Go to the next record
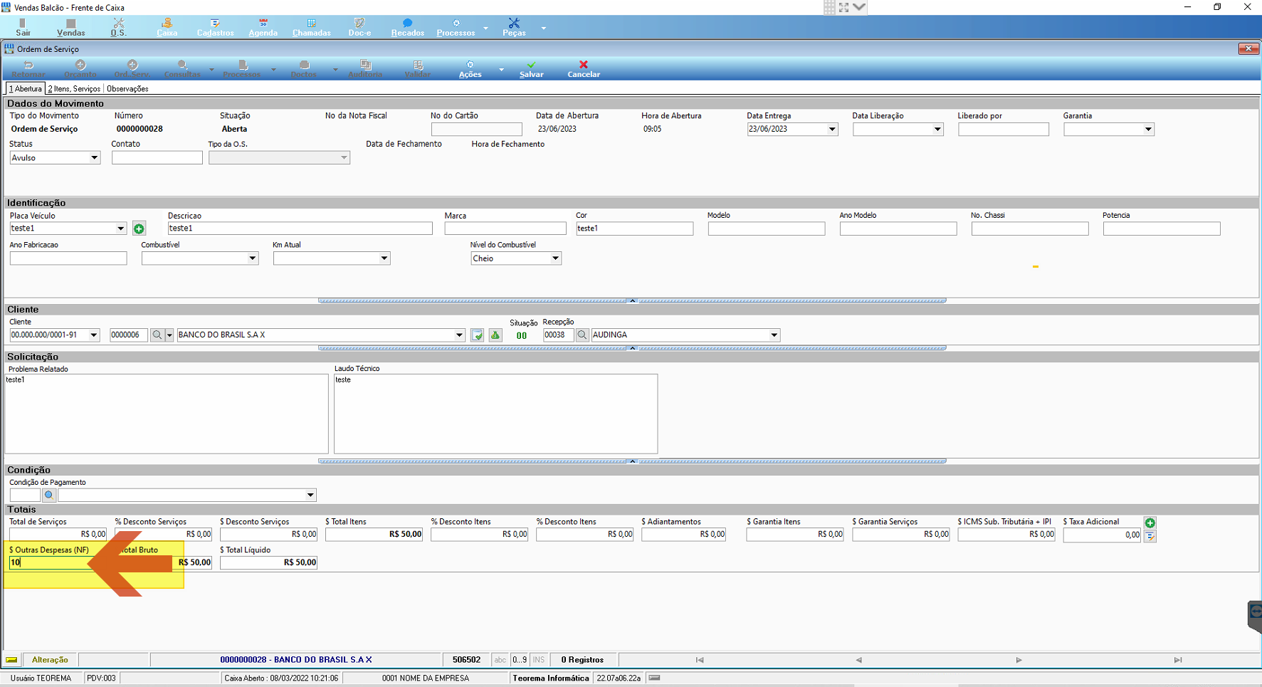 coord(1019,660)
